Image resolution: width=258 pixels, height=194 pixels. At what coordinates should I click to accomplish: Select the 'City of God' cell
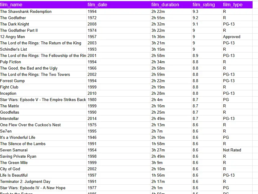43,169
